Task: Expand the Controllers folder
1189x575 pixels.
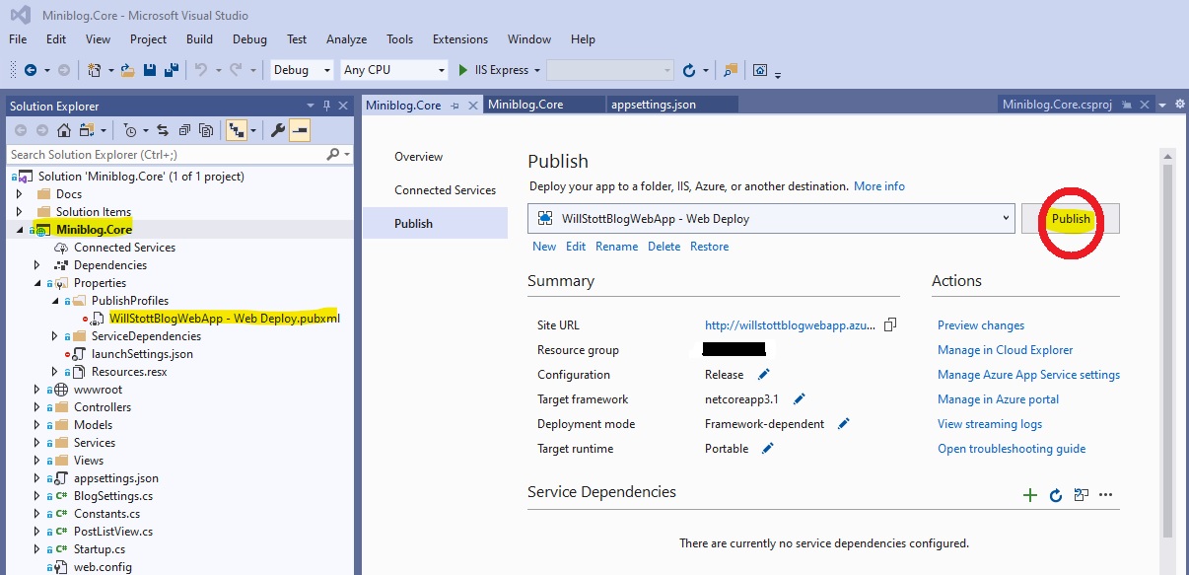Action: (x=37, y=407)
